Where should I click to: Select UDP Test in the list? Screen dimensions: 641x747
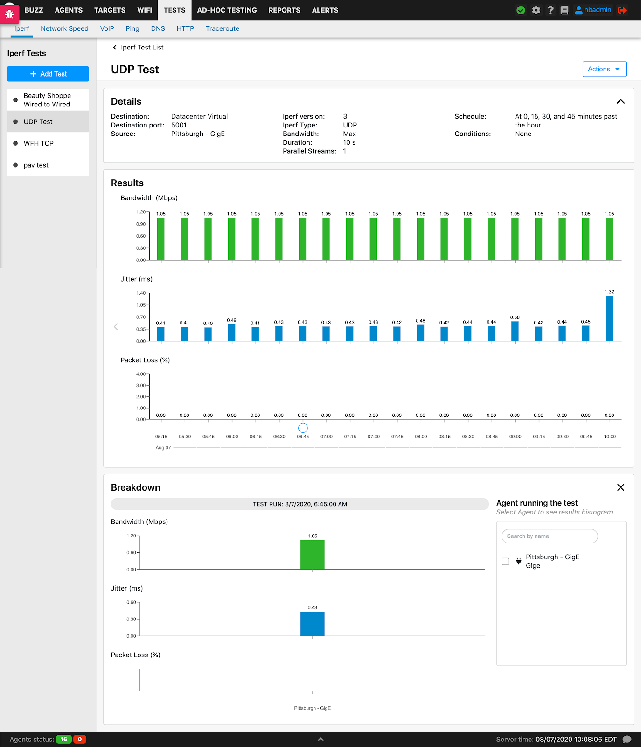click(48, 121)
